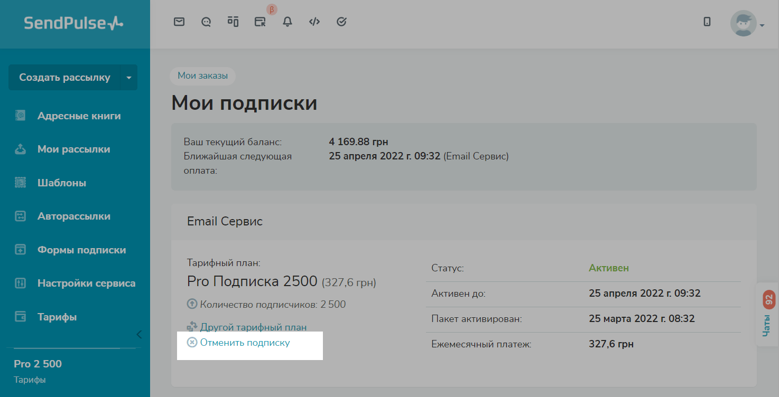779x397 pixels.
Task: Go to Мои рассылки in sidebar
Action: [73, 149]
